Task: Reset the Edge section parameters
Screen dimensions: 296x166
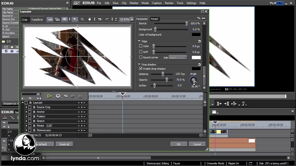Action: [x=199, y=41]
